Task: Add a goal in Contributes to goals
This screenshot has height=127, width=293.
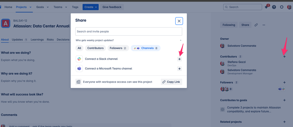Action: pyautogui.click(x=284, y=100)
